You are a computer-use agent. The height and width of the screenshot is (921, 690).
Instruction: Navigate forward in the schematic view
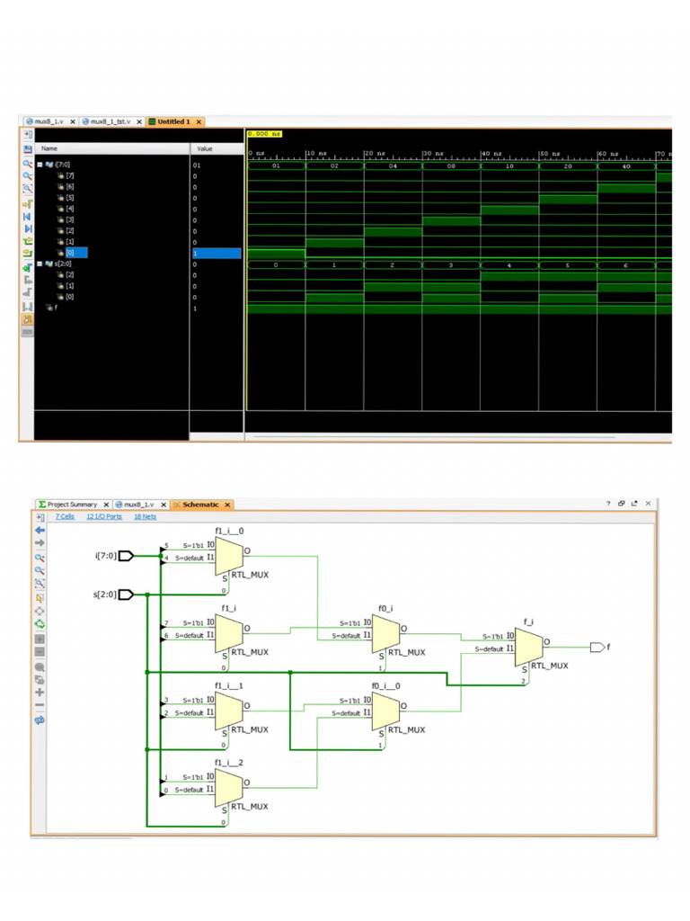coord(40,542)
